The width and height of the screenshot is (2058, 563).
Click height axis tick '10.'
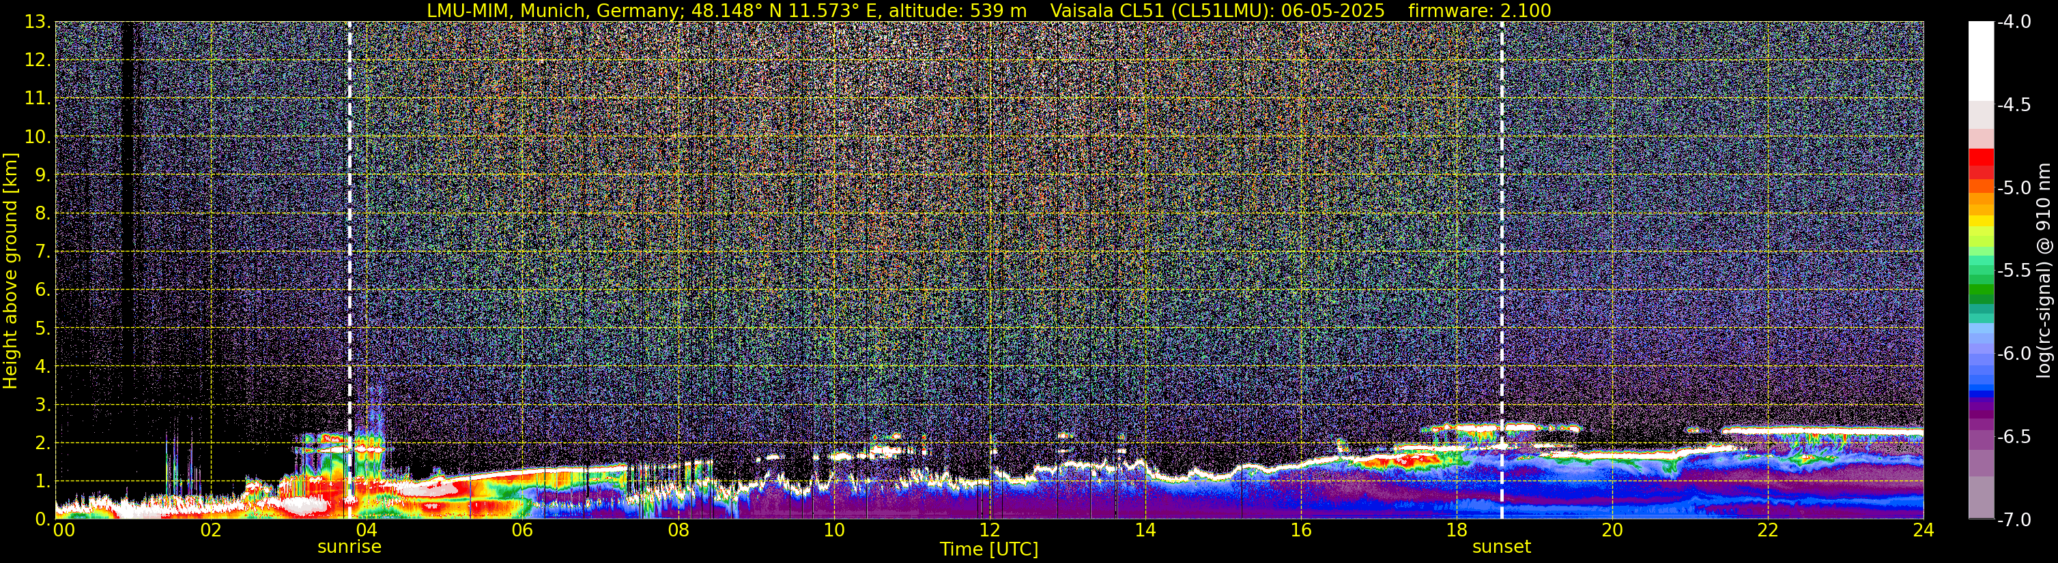click(38, 137)
